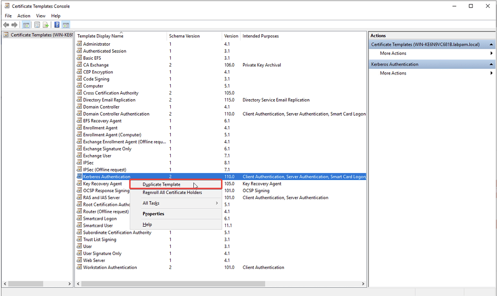
Task: Open the View menu
Action: tap(40, 15)
